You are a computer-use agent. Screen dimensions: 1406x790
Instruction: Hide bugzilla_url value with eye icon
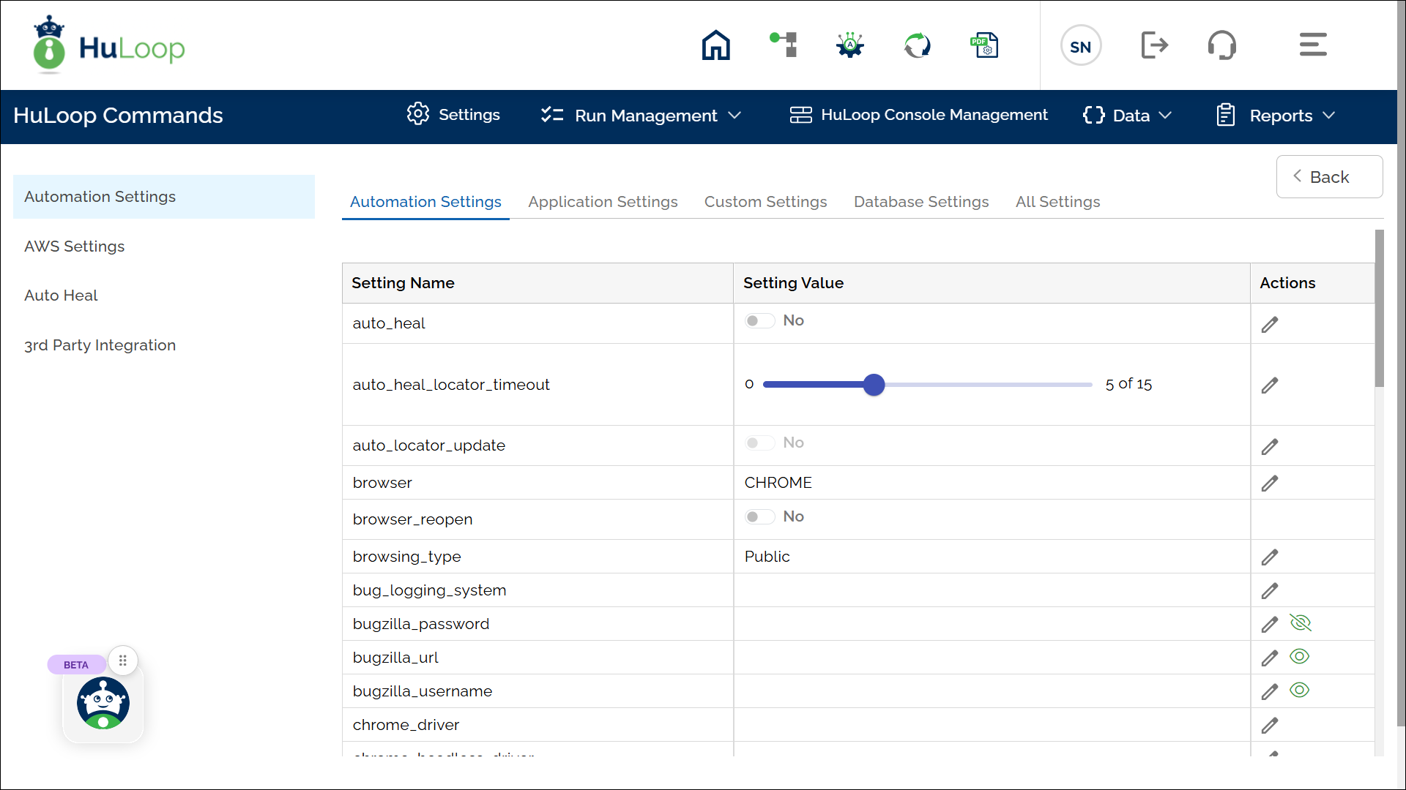point(1299,657)
